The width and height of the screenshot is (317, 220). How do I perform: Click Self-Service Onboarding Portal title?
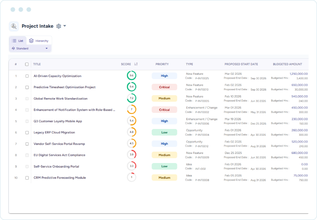[x=56, y=166]
